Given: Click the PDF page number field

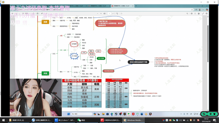Looking at the screenshot, I should tap(109, 14).
